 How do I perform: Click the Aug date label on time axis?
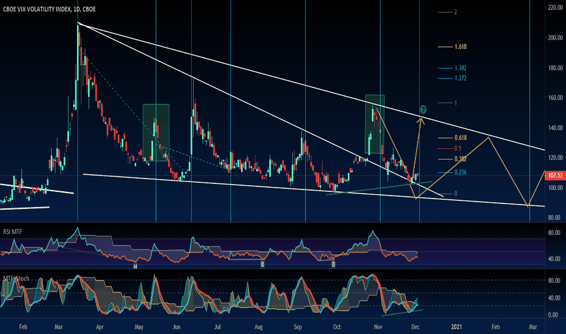point(259,327)
